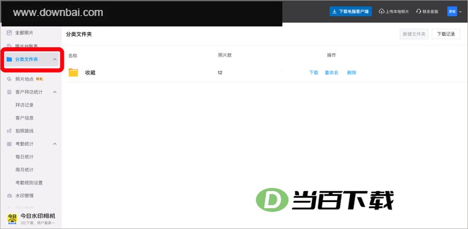Click the 今日水印相机 yellow logo
Image resolution: width=468 pixels, height=229 pixels.
pyautogui.click(x=12, y=219)
